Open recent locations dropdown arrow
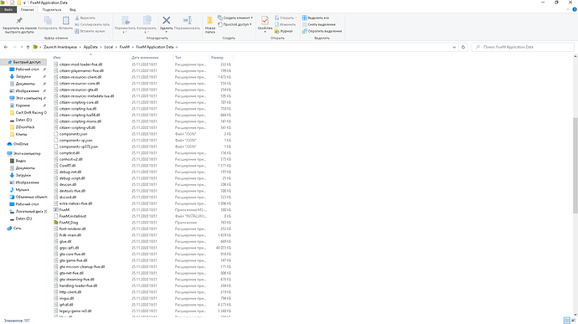The width and height of the screenshot is (578, 324). [x=22, y=47]
